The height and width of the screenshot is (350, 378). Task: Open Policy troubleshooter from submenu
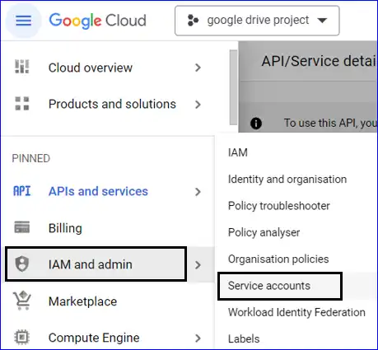click(279, 206)
